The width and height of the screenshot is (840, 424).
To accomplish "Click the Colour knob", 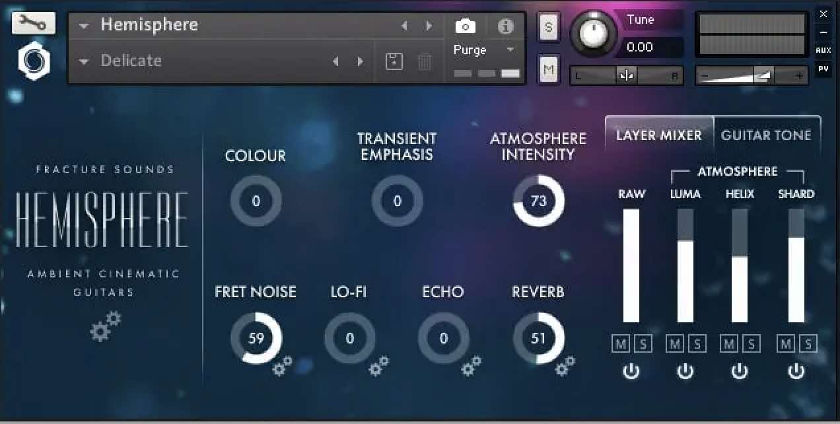I will click(x=256, y=201).
